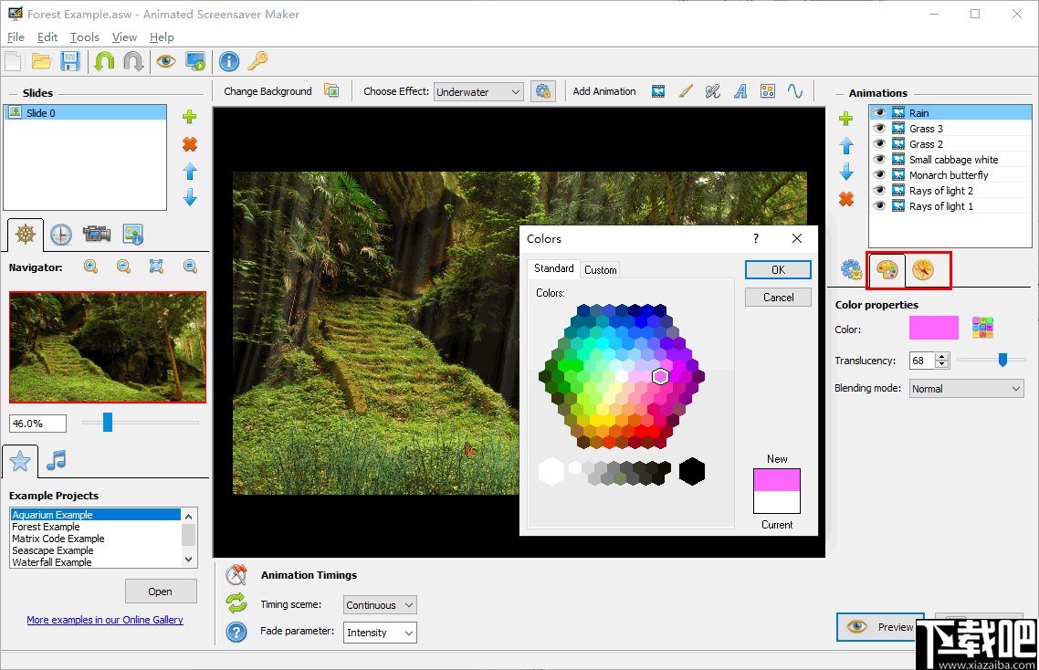Select Forest Example in the projects list
This screenshot has height=670, width=1039.
[x=46, y=527]
